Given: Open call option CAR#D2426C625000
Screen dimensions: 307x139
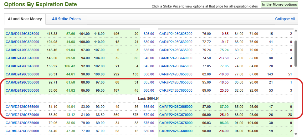Looking at the screenshot, I should point(23,34).
